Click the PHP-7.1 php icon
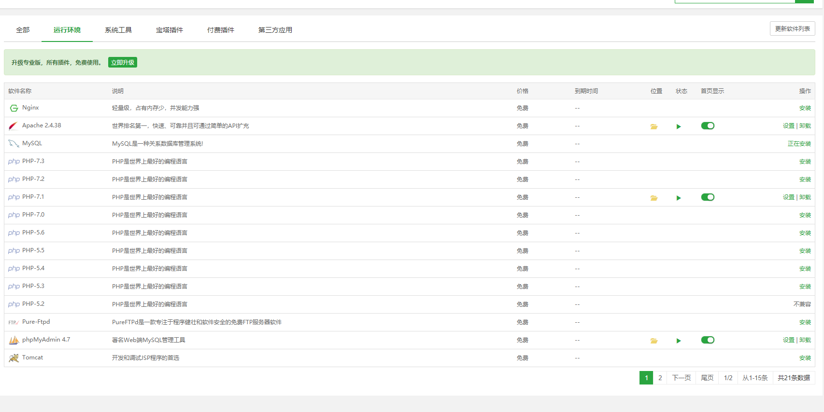 point(14,197)
